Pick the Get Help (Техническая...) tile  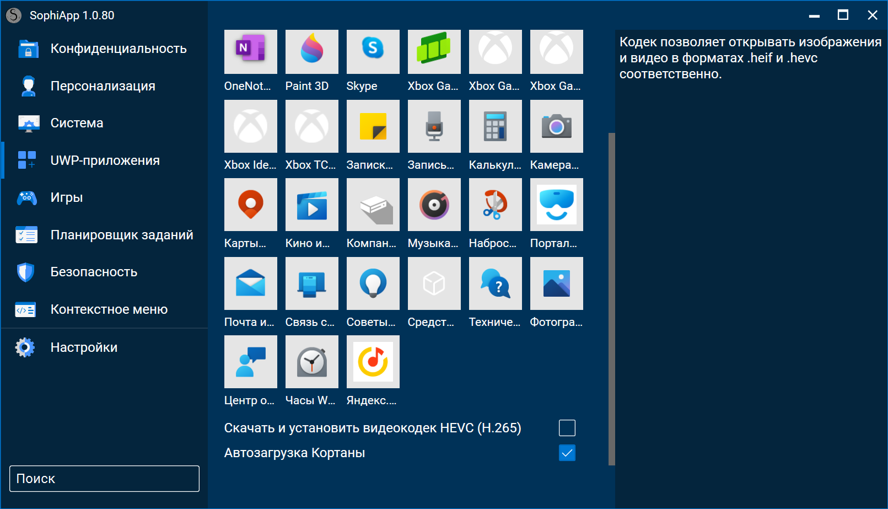tap(495, 283)
